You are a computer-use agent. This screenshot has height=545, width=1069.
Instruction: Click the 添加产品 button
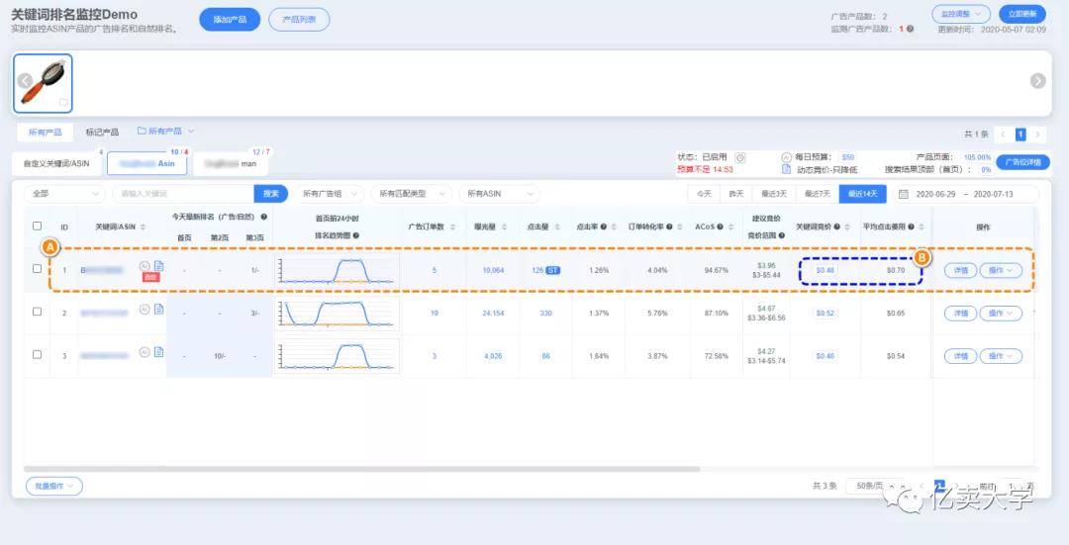[x=230, y=20]
